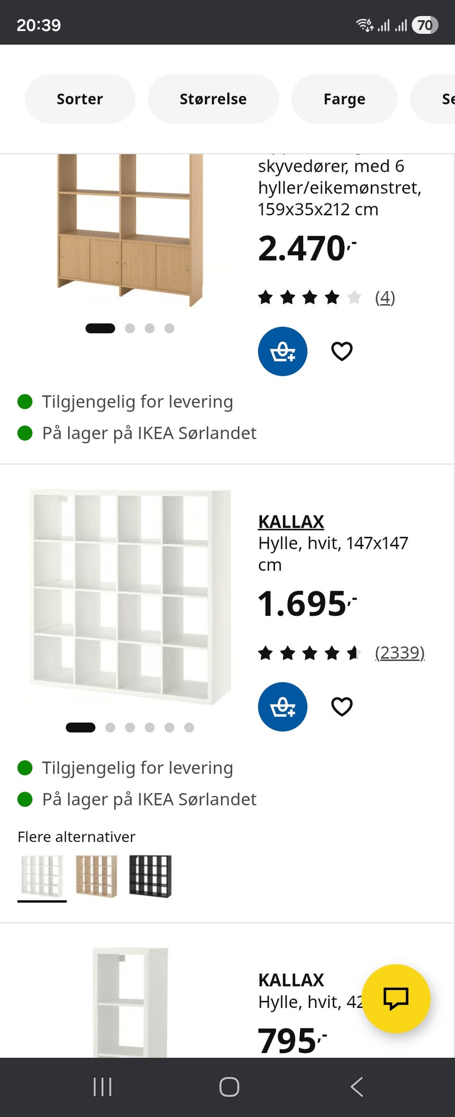Open the yellow chat support bubble
The height and width of the screenshot is (1117, 455).
396,998
